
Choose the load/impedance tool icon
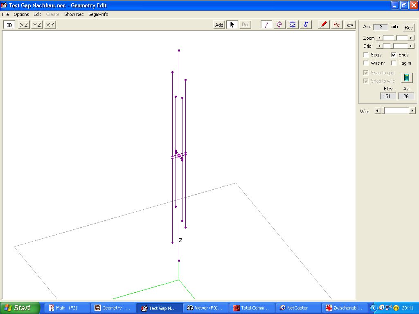coord(293,25)
